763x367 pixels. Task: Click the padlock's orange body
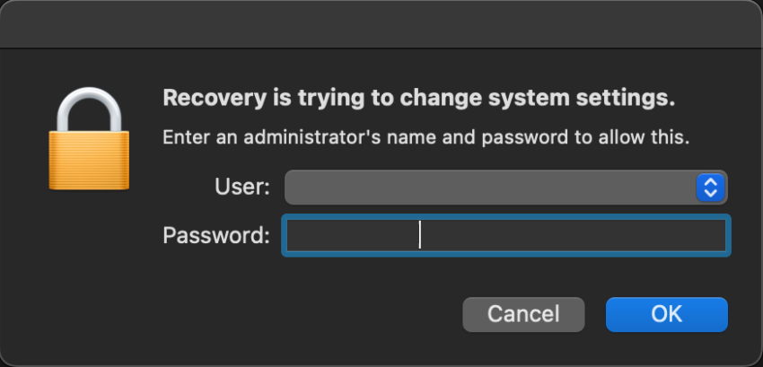coord(88,160)
